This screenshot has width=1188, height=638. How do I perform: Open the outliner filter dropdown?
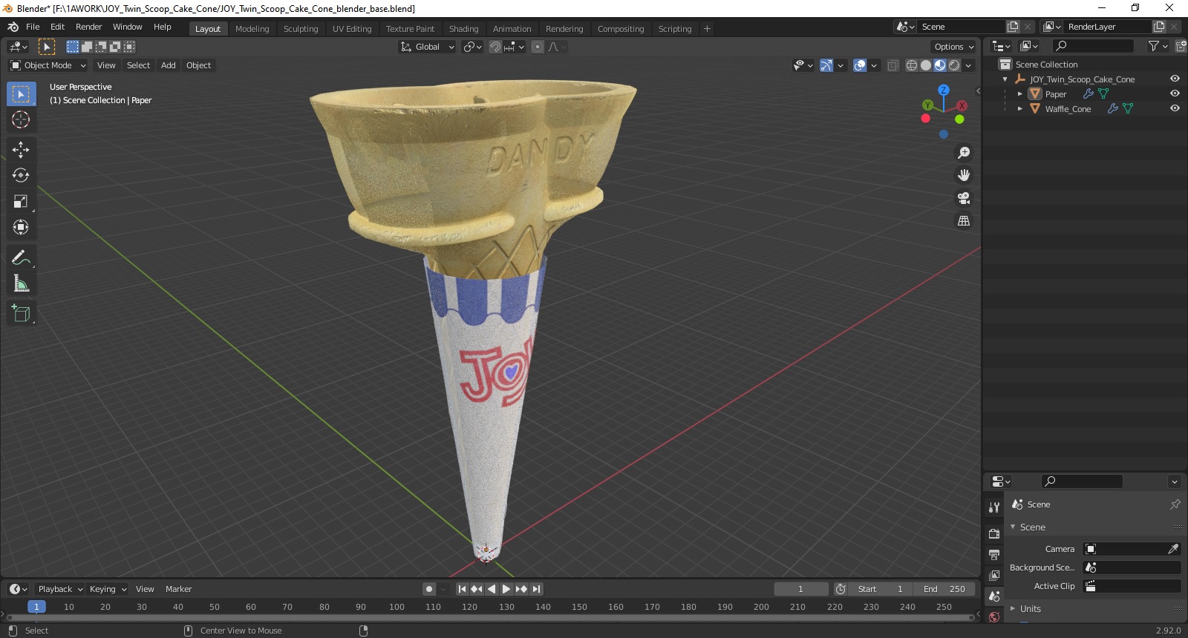(x=1158, y=46)
